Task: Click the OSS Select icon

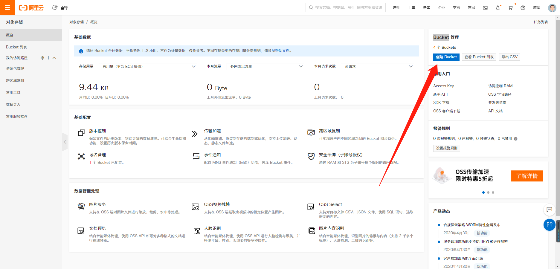Action: (x=311, y=207)
